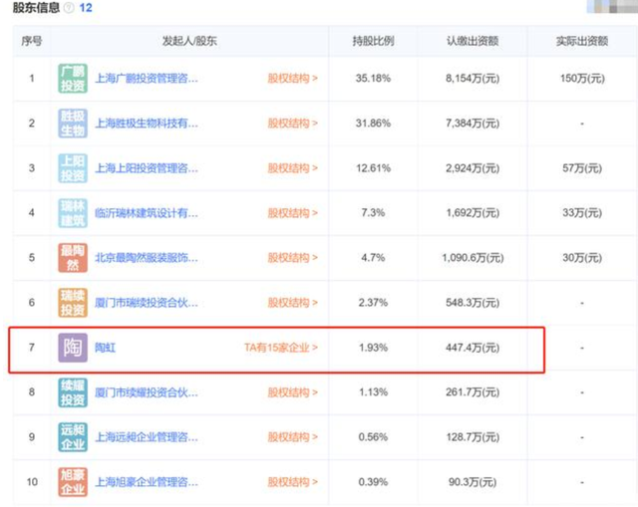Click shareholder count 12 next to title
Image resolution: width=638 pixels, height=507 pixels.
[x=86, y=8]
